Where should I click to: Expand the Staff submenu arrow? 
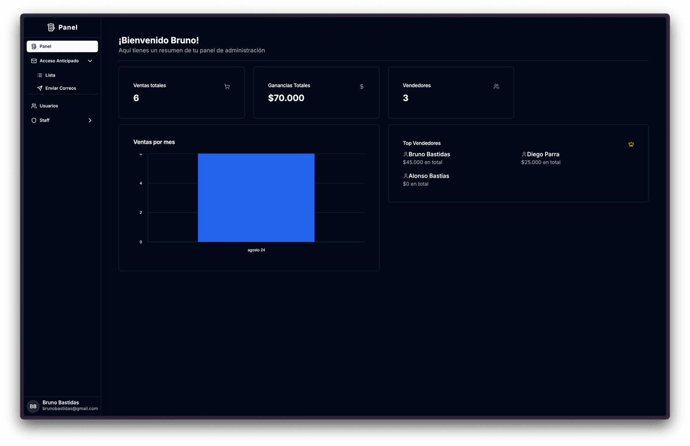pyautogui.click(x=90, y=121)
